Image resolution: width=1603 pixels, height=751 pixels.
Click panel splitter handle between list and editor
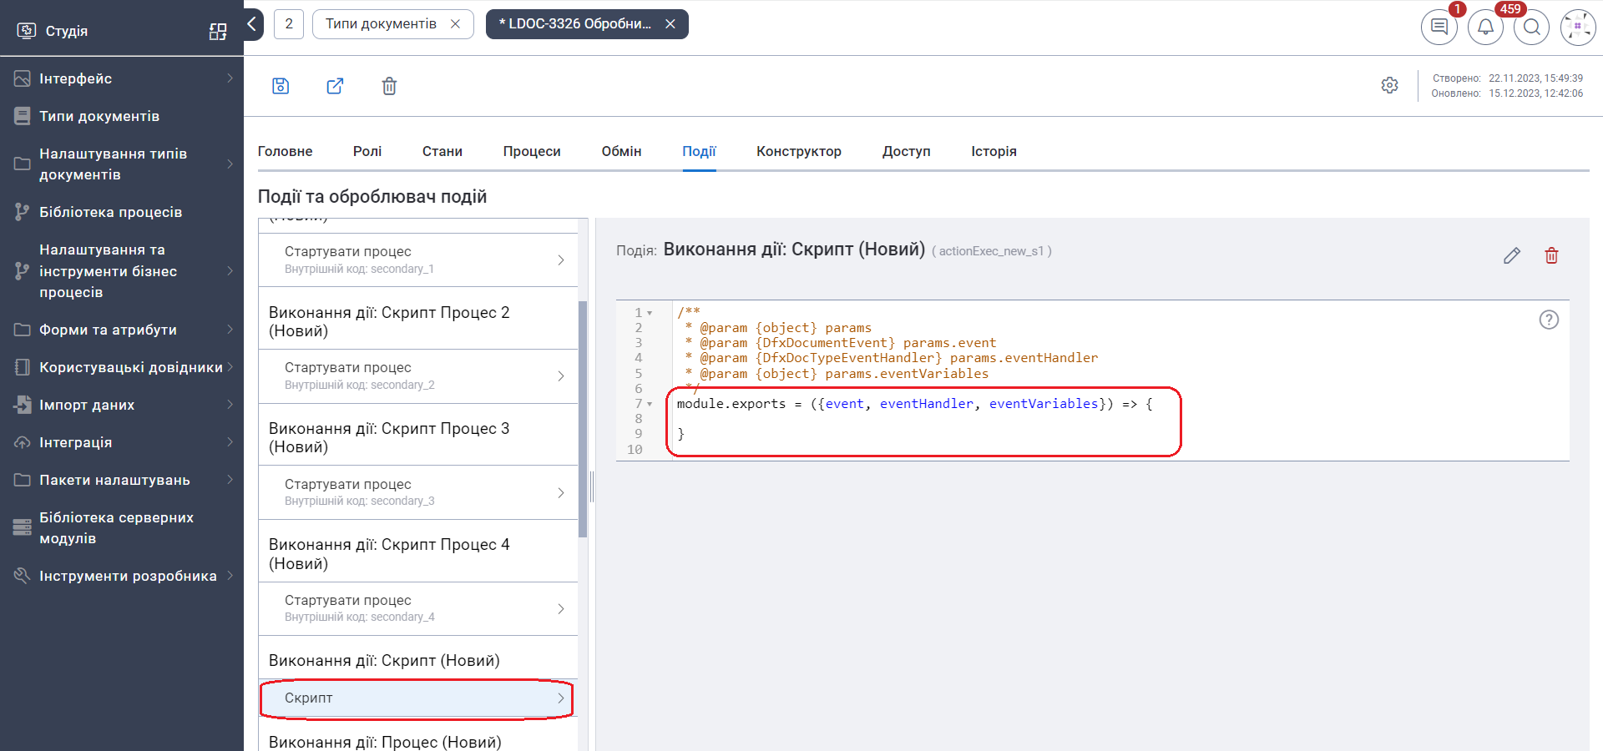coord(592,486)
